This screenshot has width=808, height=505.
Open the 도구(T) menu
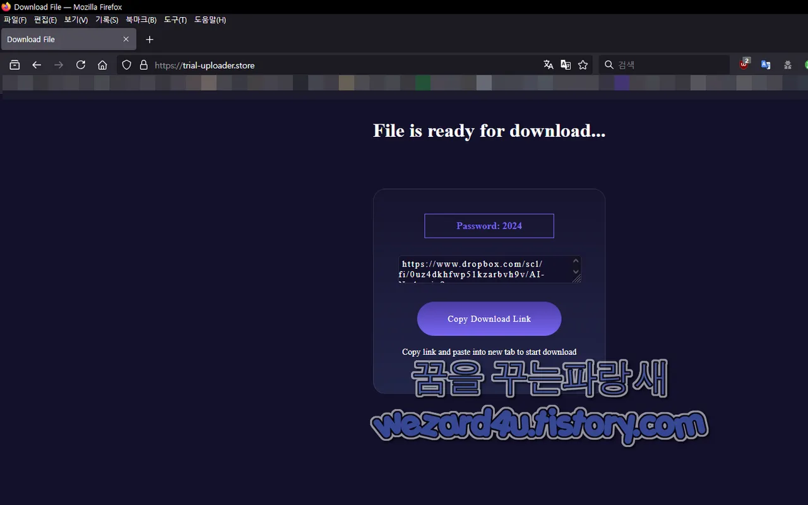pyautogui.click(x=175, y=20)
